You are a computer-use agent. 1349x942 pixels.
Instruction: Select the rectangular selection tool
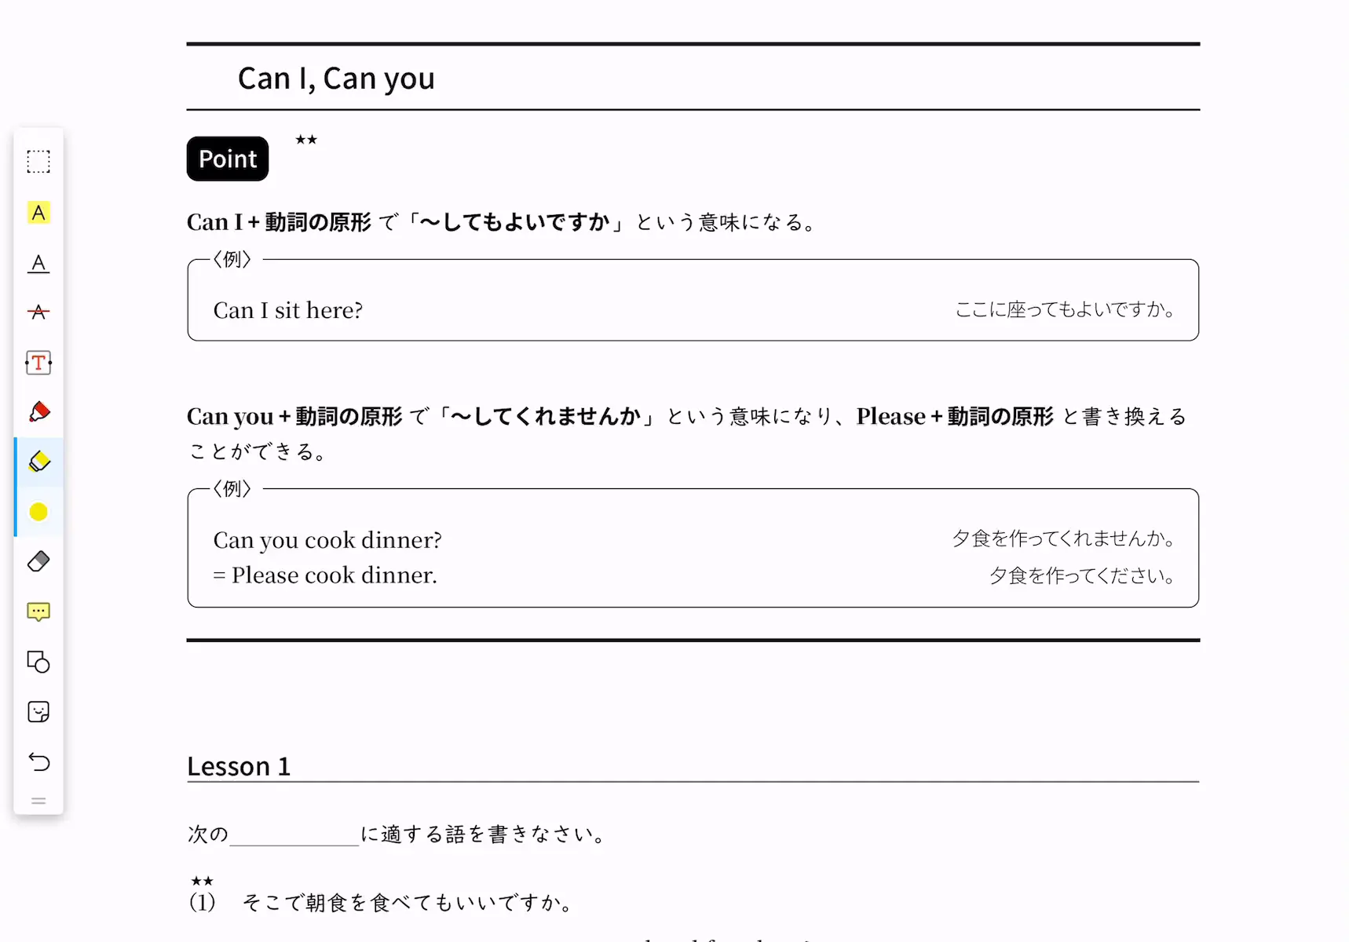[x=38, y=162]
